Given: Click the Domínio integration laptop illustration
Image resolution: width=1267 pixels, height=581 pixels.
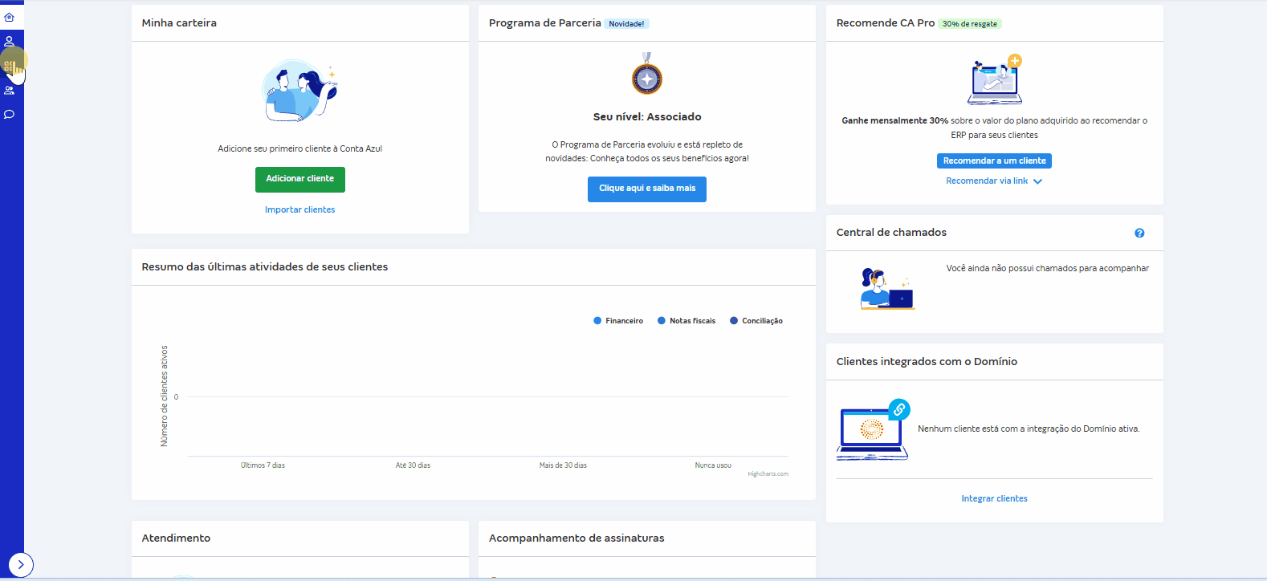Looking at the screenshot, I should [873, 430].
